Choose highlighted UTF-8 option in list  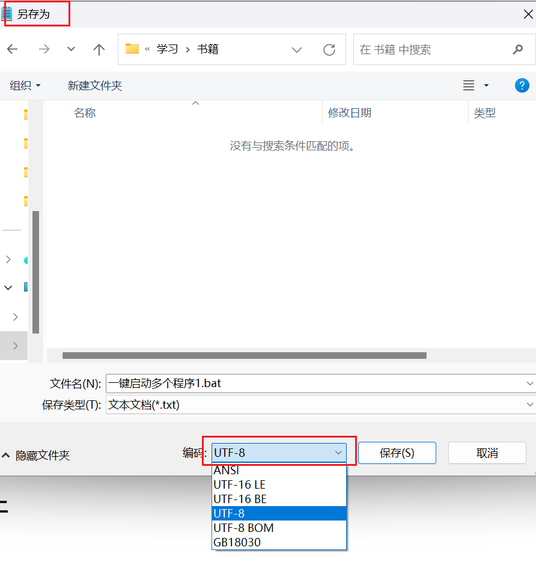coord(279,513)
